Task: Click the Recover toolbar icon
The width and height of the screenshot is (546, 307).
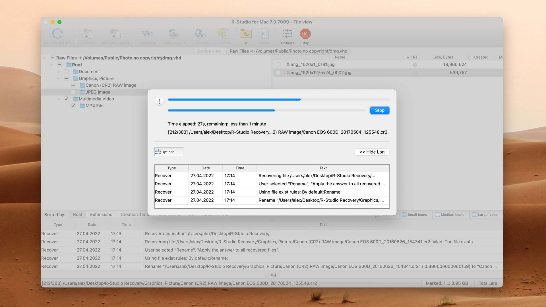Action: coord(88,34)
